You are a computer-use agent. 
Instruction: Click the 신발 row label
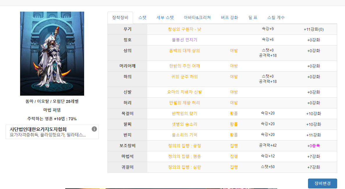pos(128,92)
